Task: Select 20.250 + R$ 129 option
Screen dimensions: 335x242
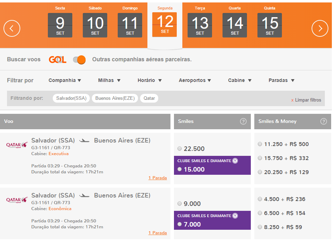Action: coord(260,172)
